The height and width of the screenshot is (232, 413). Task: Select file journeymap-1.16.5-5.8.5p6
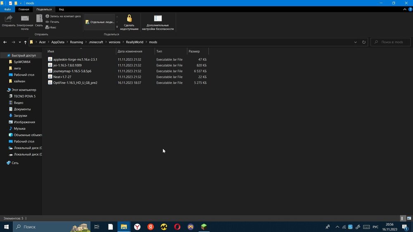tap(72, 71)
